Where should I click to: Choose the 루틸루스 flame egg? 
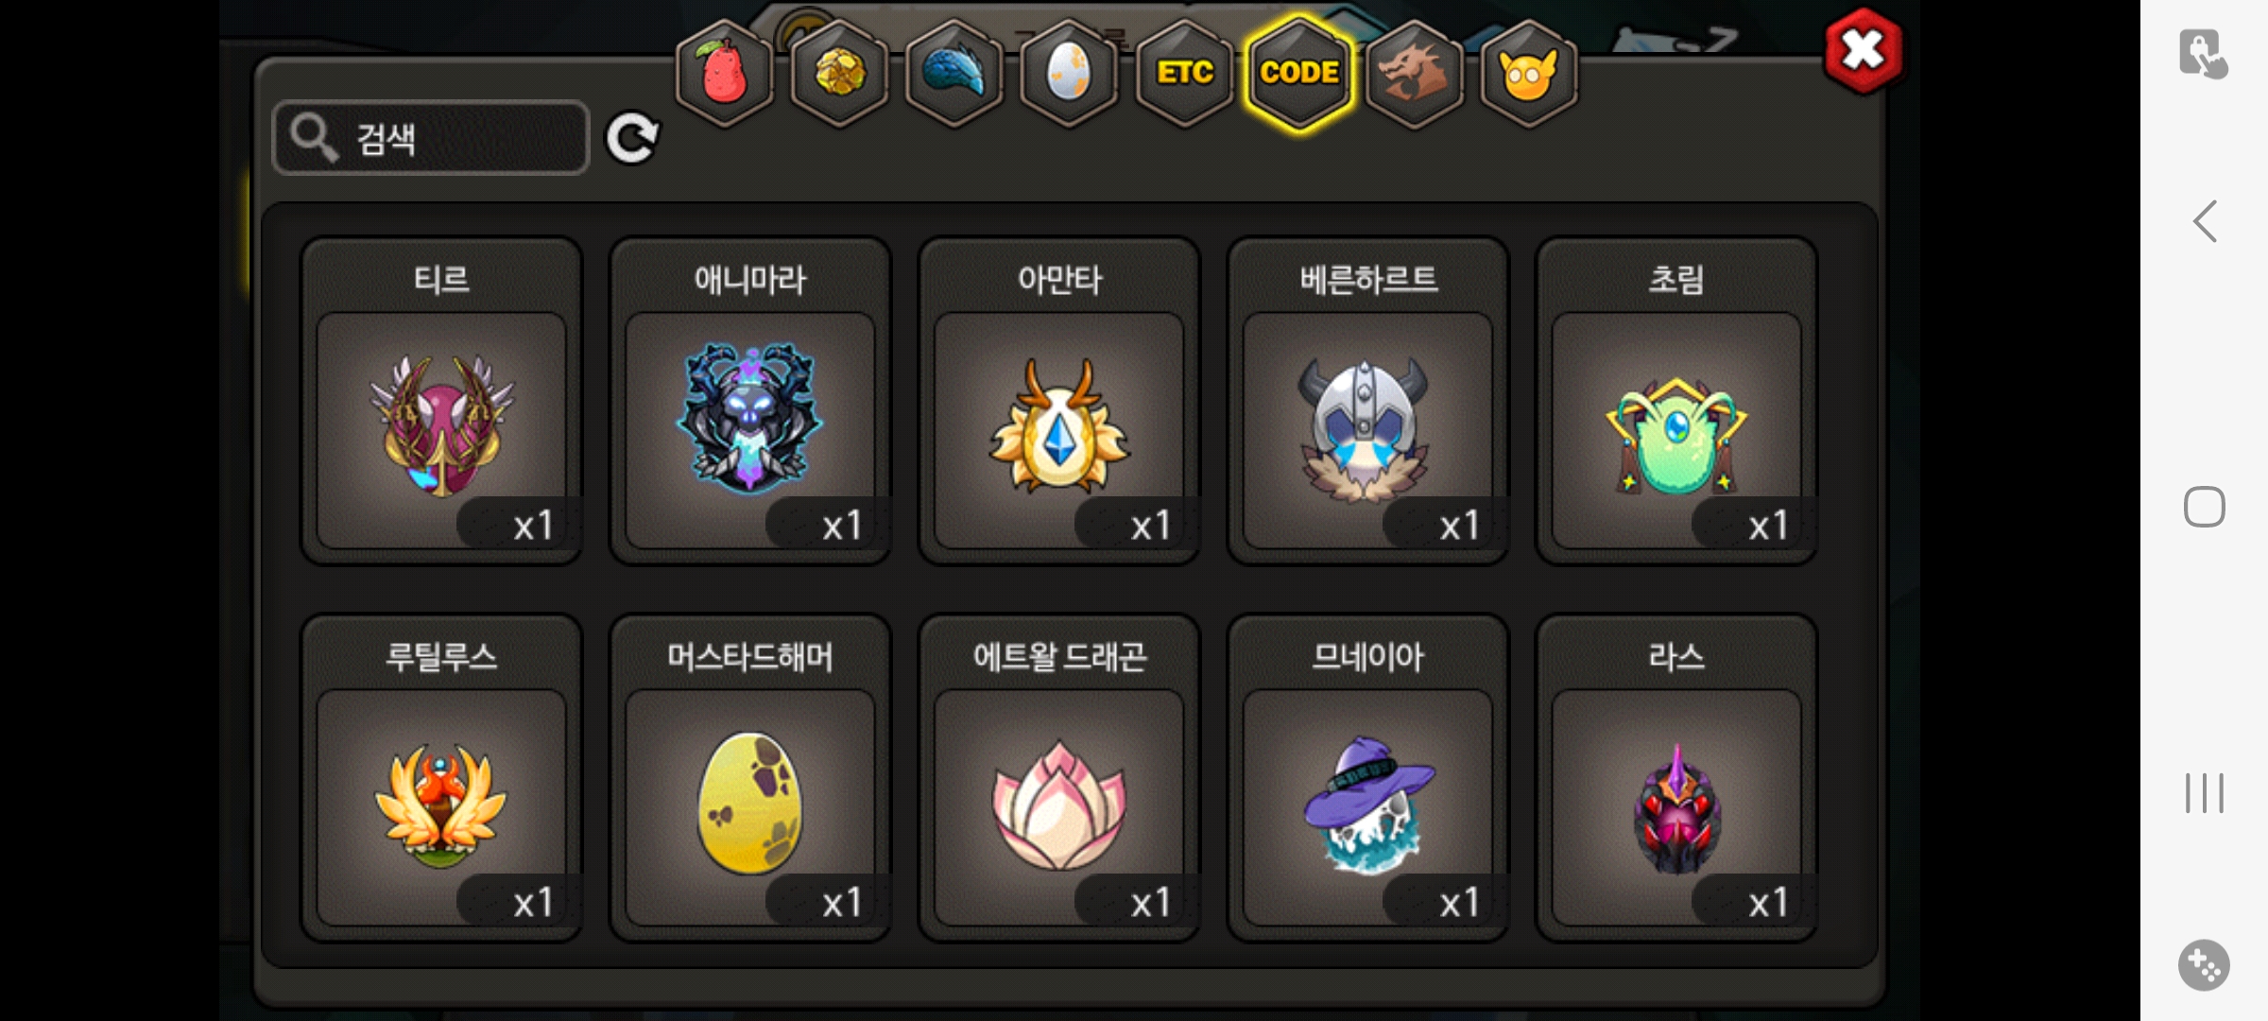point(441,778)
